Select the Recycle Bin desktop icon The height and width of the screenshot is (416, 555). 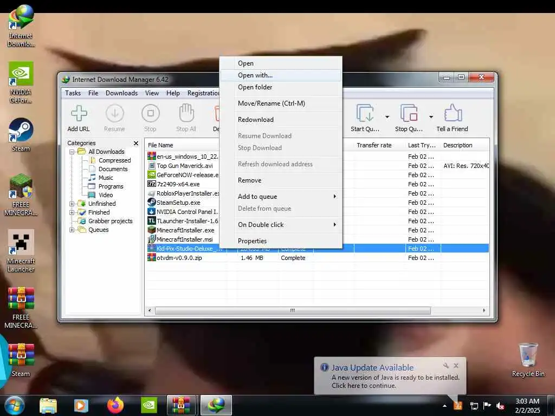[528, 360]
